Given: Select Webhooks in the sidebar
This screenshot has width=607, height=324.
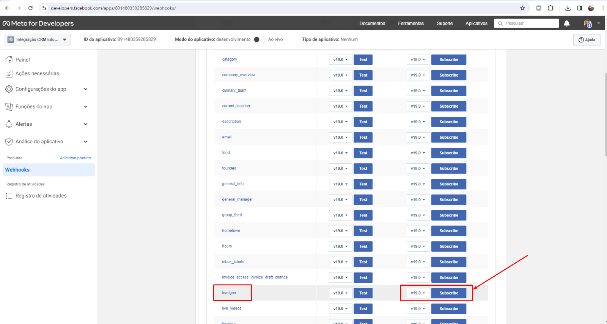Looking at the screenshot, I should tap(49, 170).
